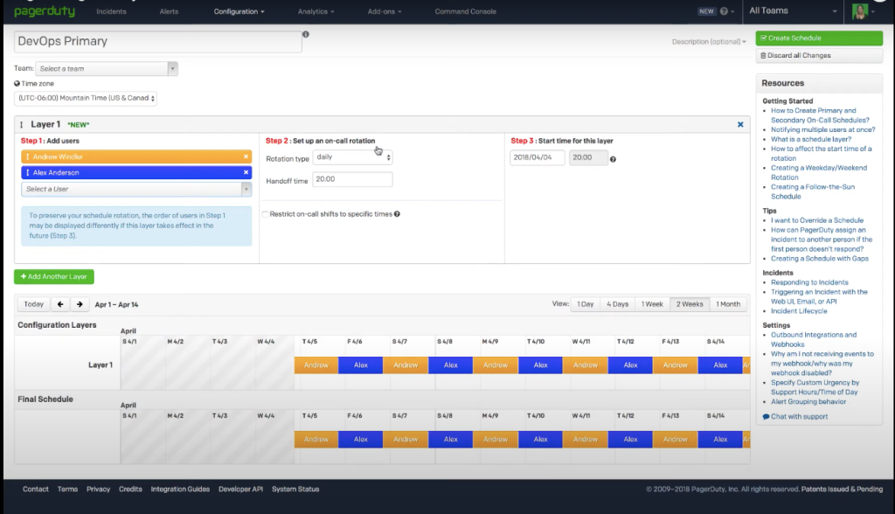
Task: Open the 'What is a schedule layer?' link
Action: pos(812,139)
